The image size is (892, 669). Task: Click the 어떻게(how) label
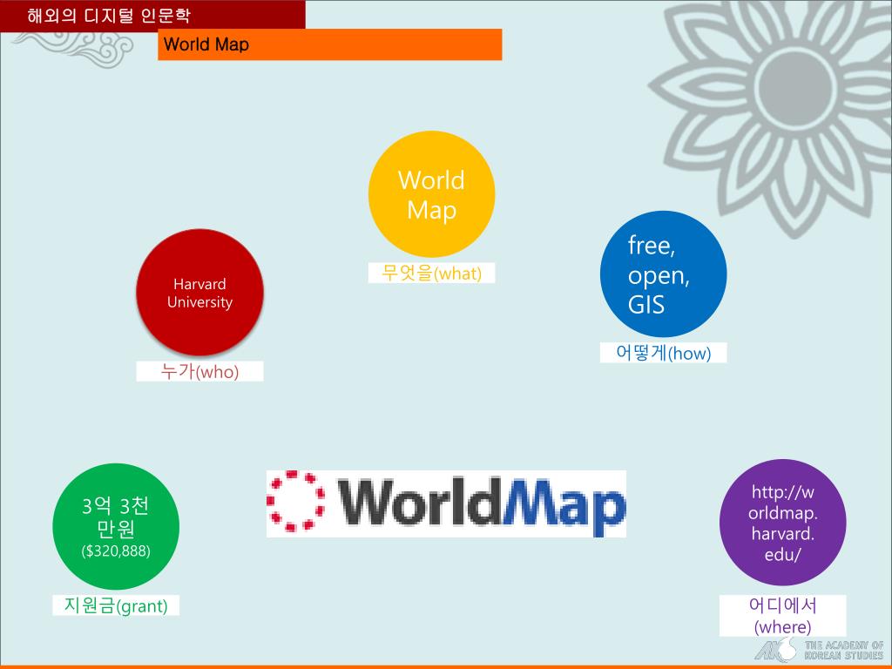pyautogui.click(x=663, y=353)
